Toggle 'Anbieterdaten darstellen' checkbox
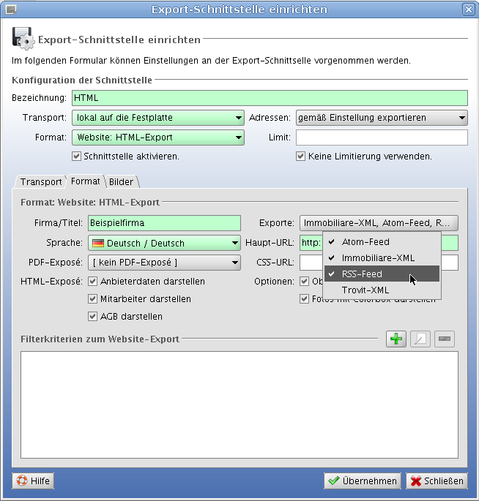Viewport: 479px width, 501px height. tap(93, 281)
